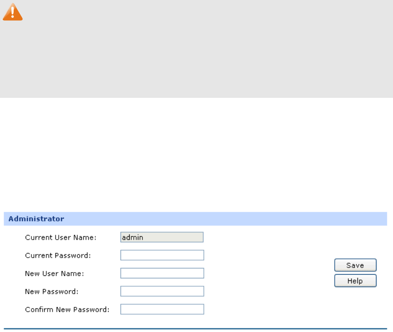Click into the New Password field
393x332 pixels.
[x=162, y=292]
